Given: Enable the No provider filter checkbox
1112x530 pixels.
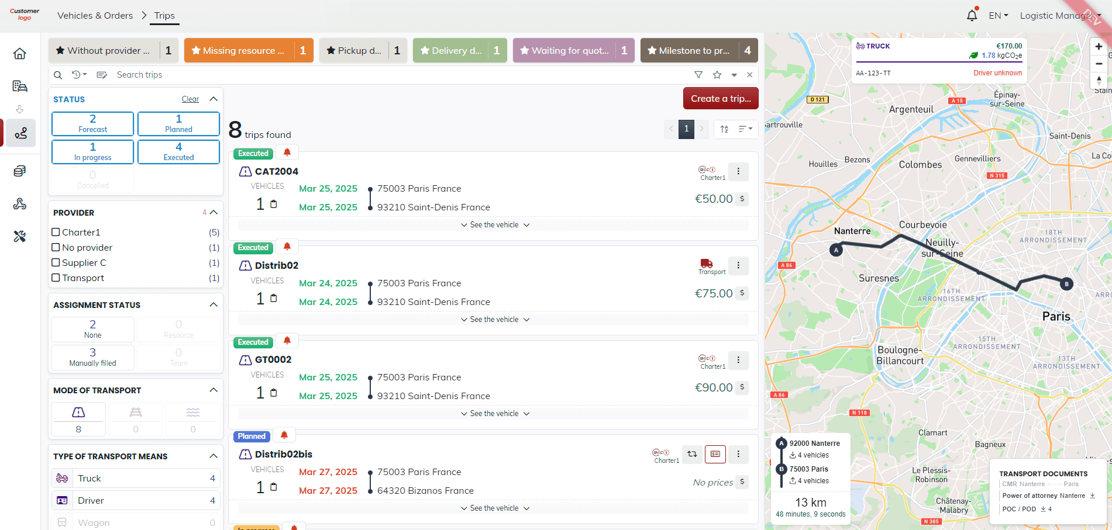Looking at the screenshot, I should point(56,248).
